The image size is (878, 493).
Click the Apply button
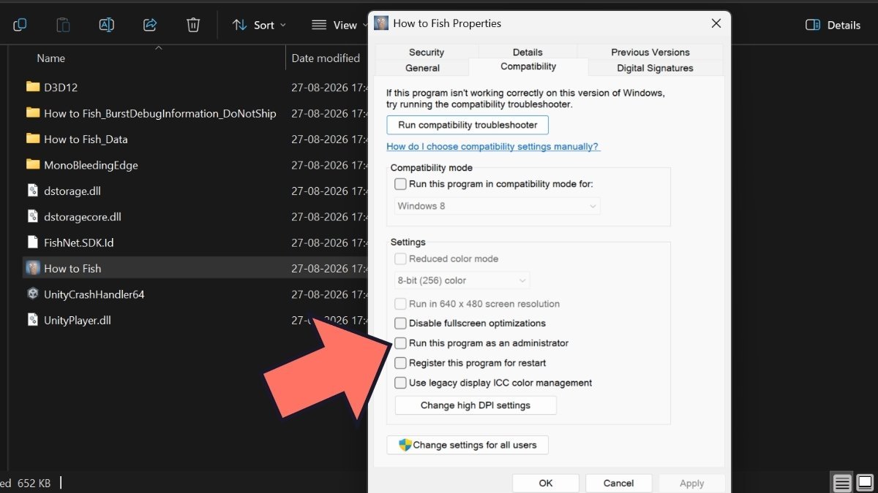tap(692, 483)
